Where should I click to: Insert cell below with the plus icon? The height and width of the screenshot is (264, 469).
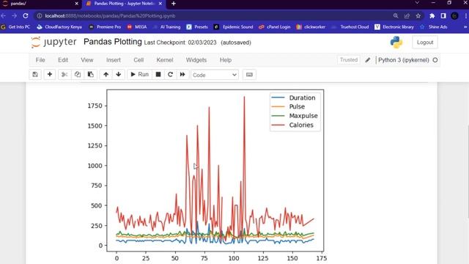click(50, 75)
